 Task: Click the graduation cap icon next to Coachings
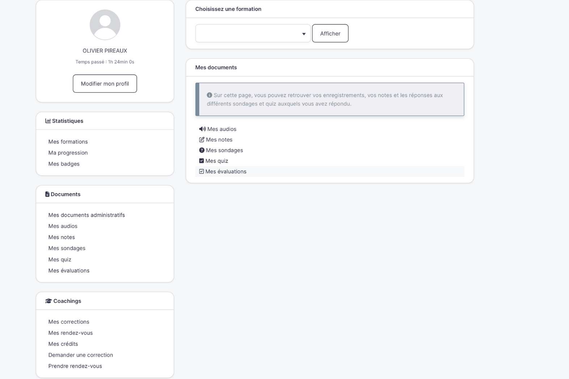pyautogui.click(x=48, y=301)
